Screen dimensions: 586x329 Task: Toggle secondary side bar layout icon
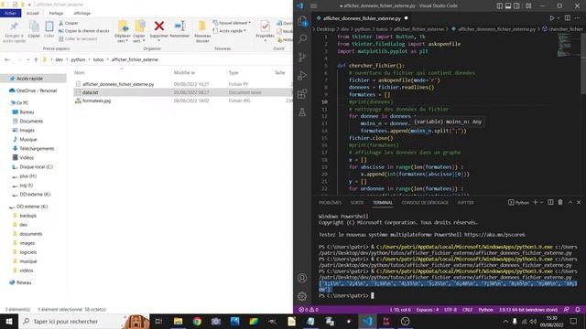click(516, 5)
